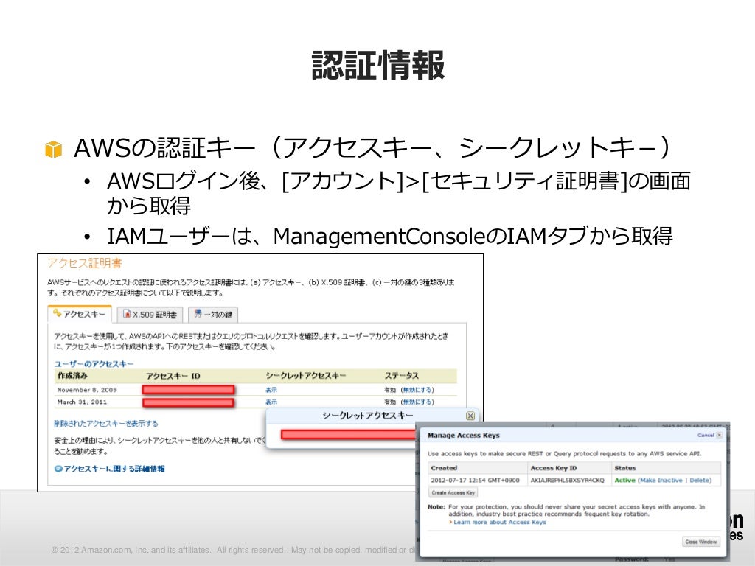Select the created date 2012-07-17 12:54 GMT+0900
This screenshot has width=755, height=566.
point(476,481)
